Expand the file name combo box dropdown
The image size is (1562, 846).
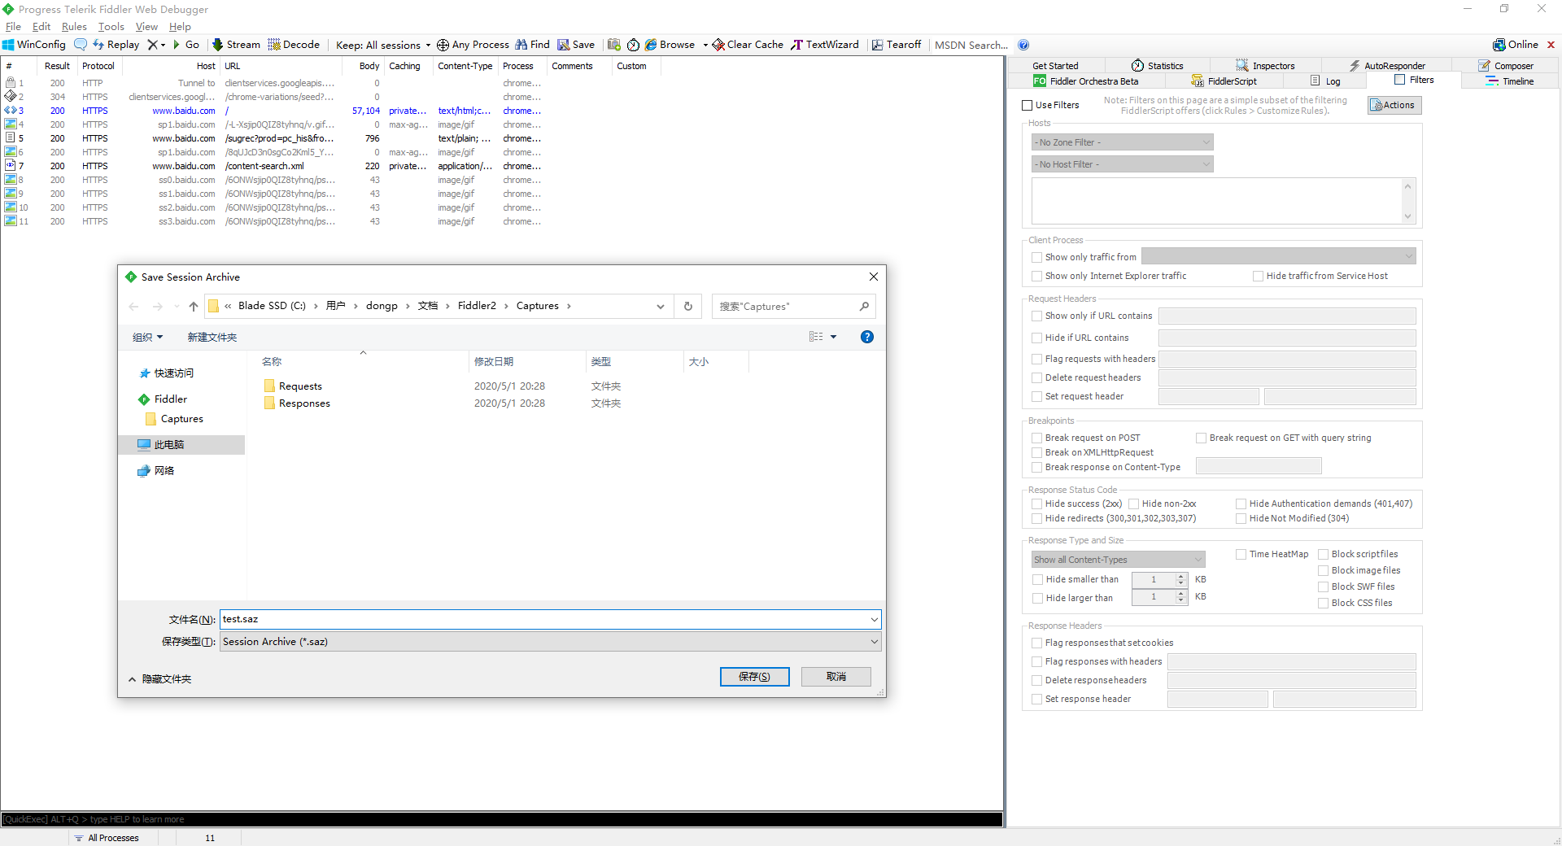pyautogui.click(x=874, y=619)
